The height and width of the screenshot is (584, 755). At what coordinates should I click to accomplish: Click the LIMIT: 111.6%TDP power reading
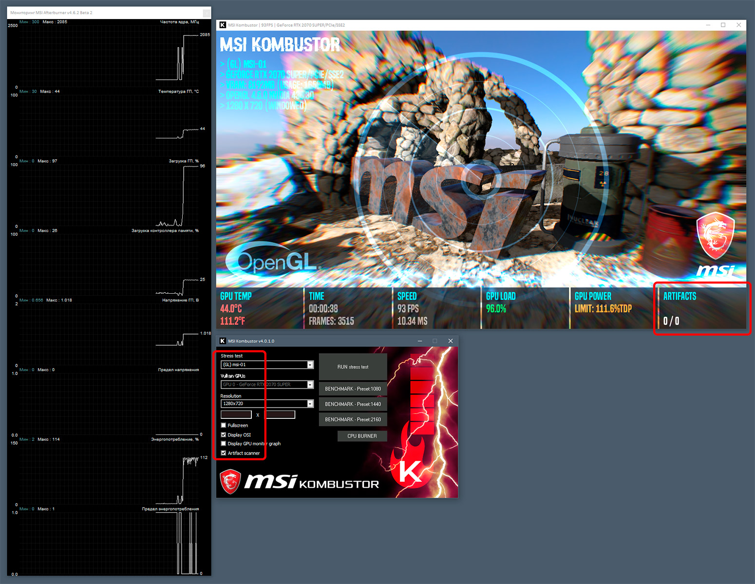(603, 309)
